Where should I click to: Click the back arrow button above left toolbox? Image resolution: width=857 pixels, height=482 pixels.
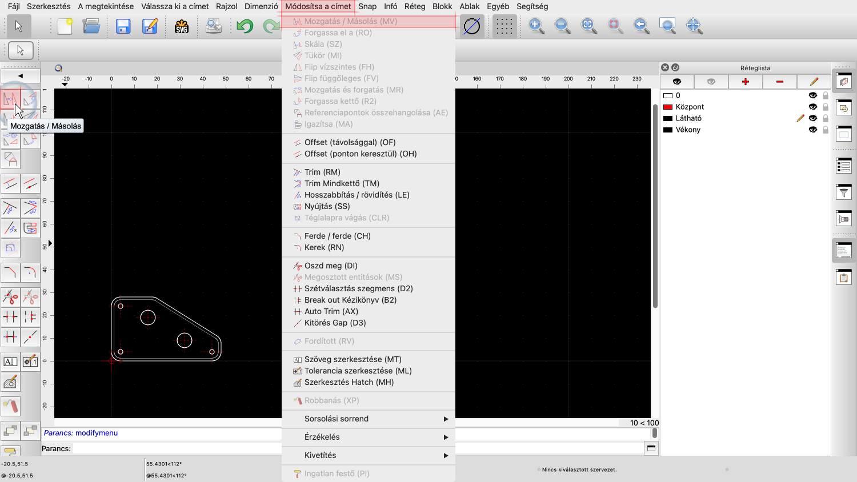coord(21,76)
